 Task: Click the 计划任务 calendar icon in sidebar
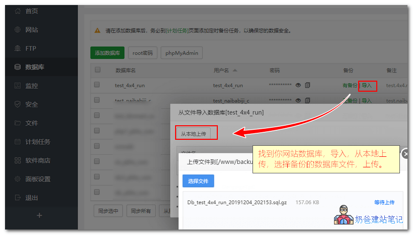(x=18, y=142)
